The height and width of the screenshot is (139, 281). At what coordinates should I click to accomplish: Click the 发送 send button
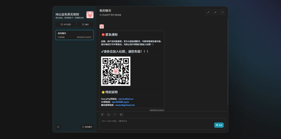pyautogui.click(x=219, y=125)
